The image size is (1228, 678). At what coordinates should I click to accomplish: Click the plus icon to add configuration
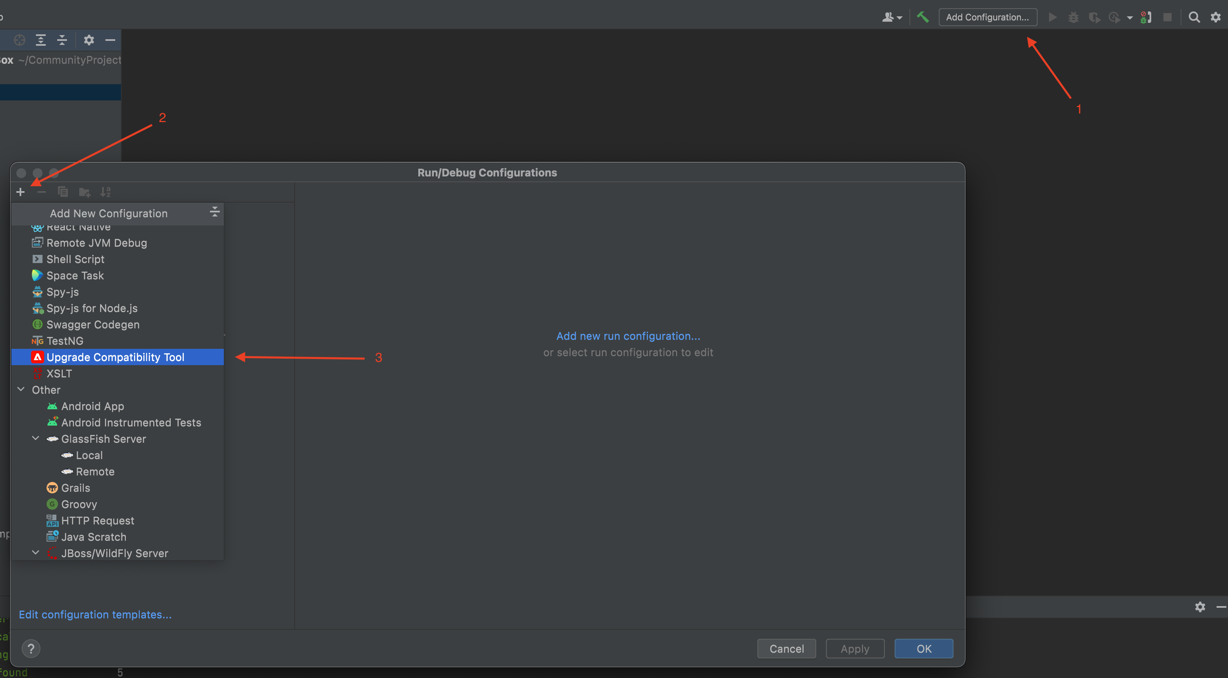coord(20,192)
